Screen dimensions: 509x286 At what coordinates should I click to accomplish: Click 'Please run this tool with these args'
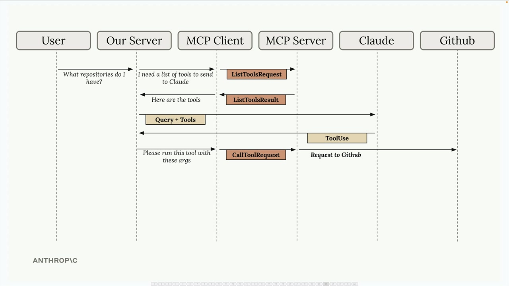click(177, 157)
